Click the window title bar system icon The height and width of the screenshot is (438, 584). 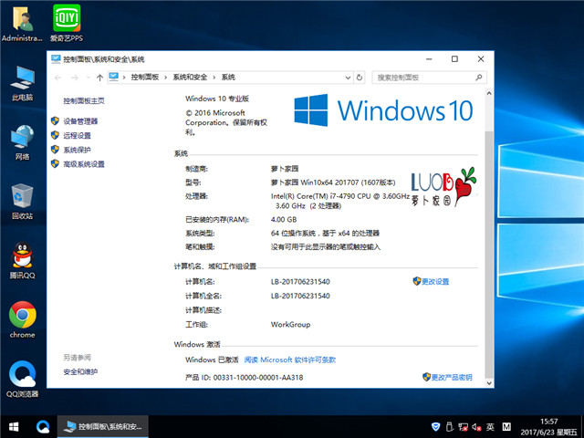(x=56, y=58)
